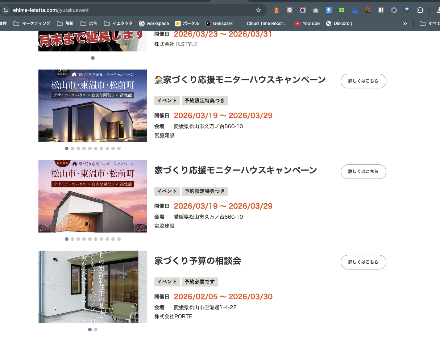The width and height of the screenshot is (440, 339).
Task: Expand hidden bookmarks with double chevron
Action: point(405,24)
